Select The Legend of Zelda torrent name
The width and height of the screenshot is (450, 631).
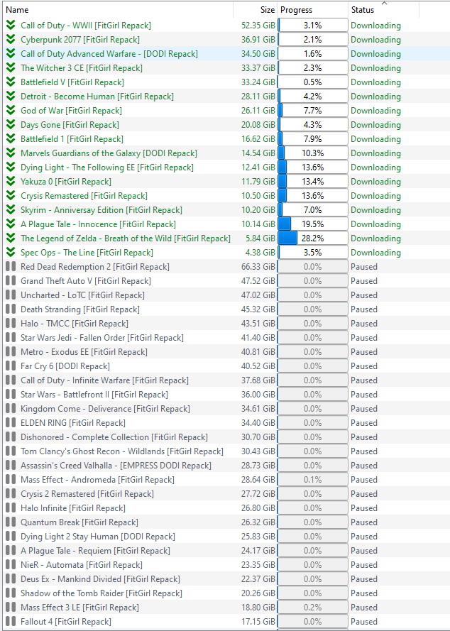click(126, 238)
